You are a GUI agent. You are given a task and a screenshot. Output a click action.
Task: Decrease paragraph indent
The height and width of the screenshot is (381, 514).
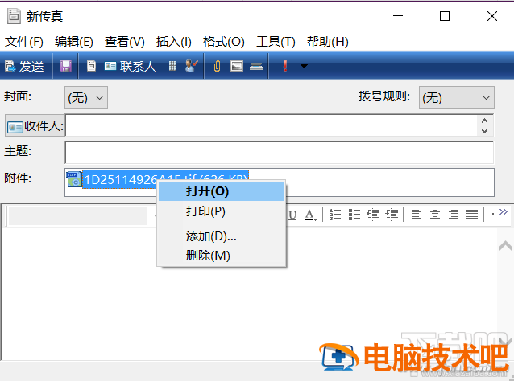pyautogui.click(x=373, y=215)
